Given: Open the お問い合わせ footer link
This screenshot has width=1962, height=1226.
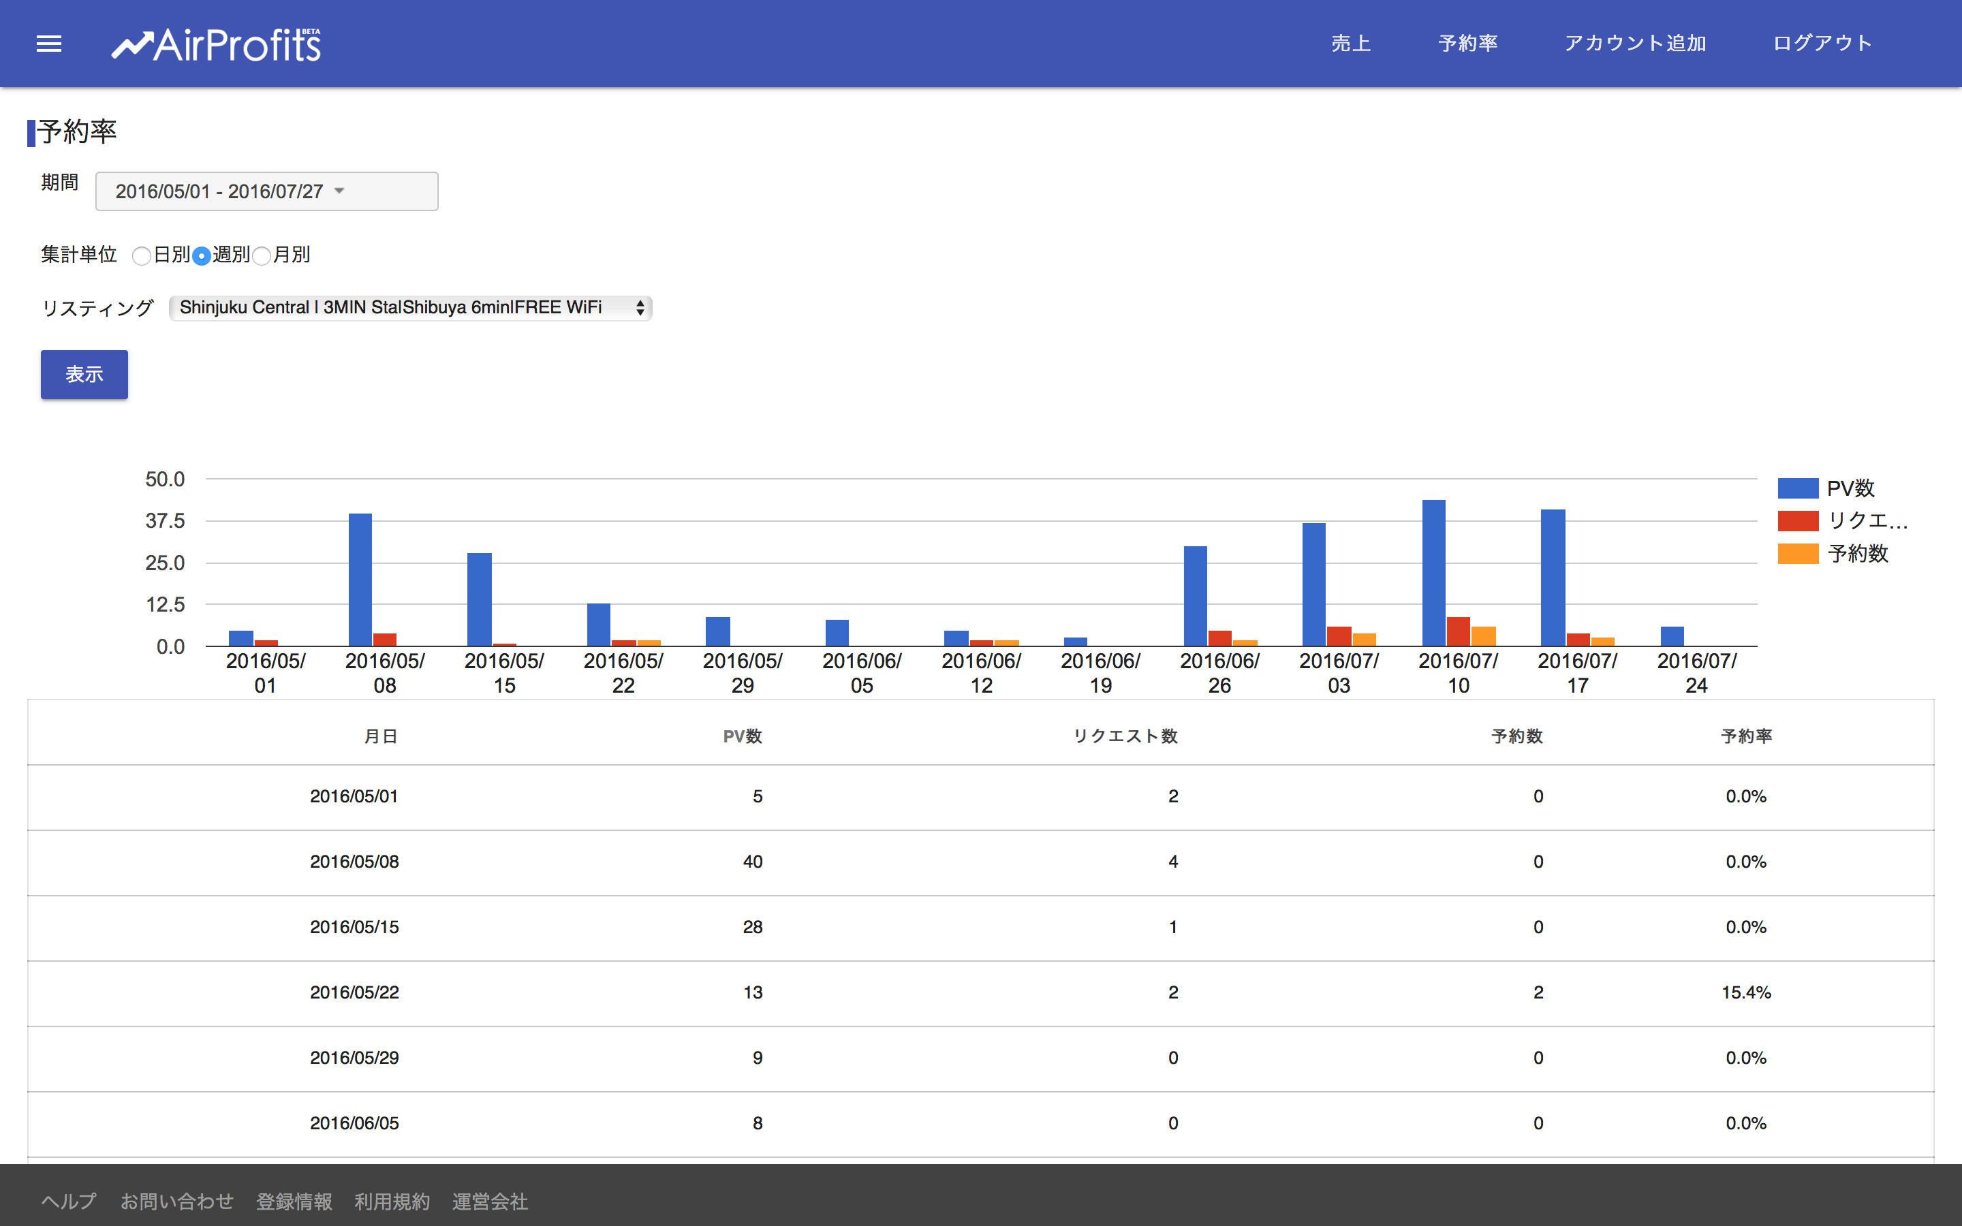Looking at the screenshot, I should coord(176,1201).
